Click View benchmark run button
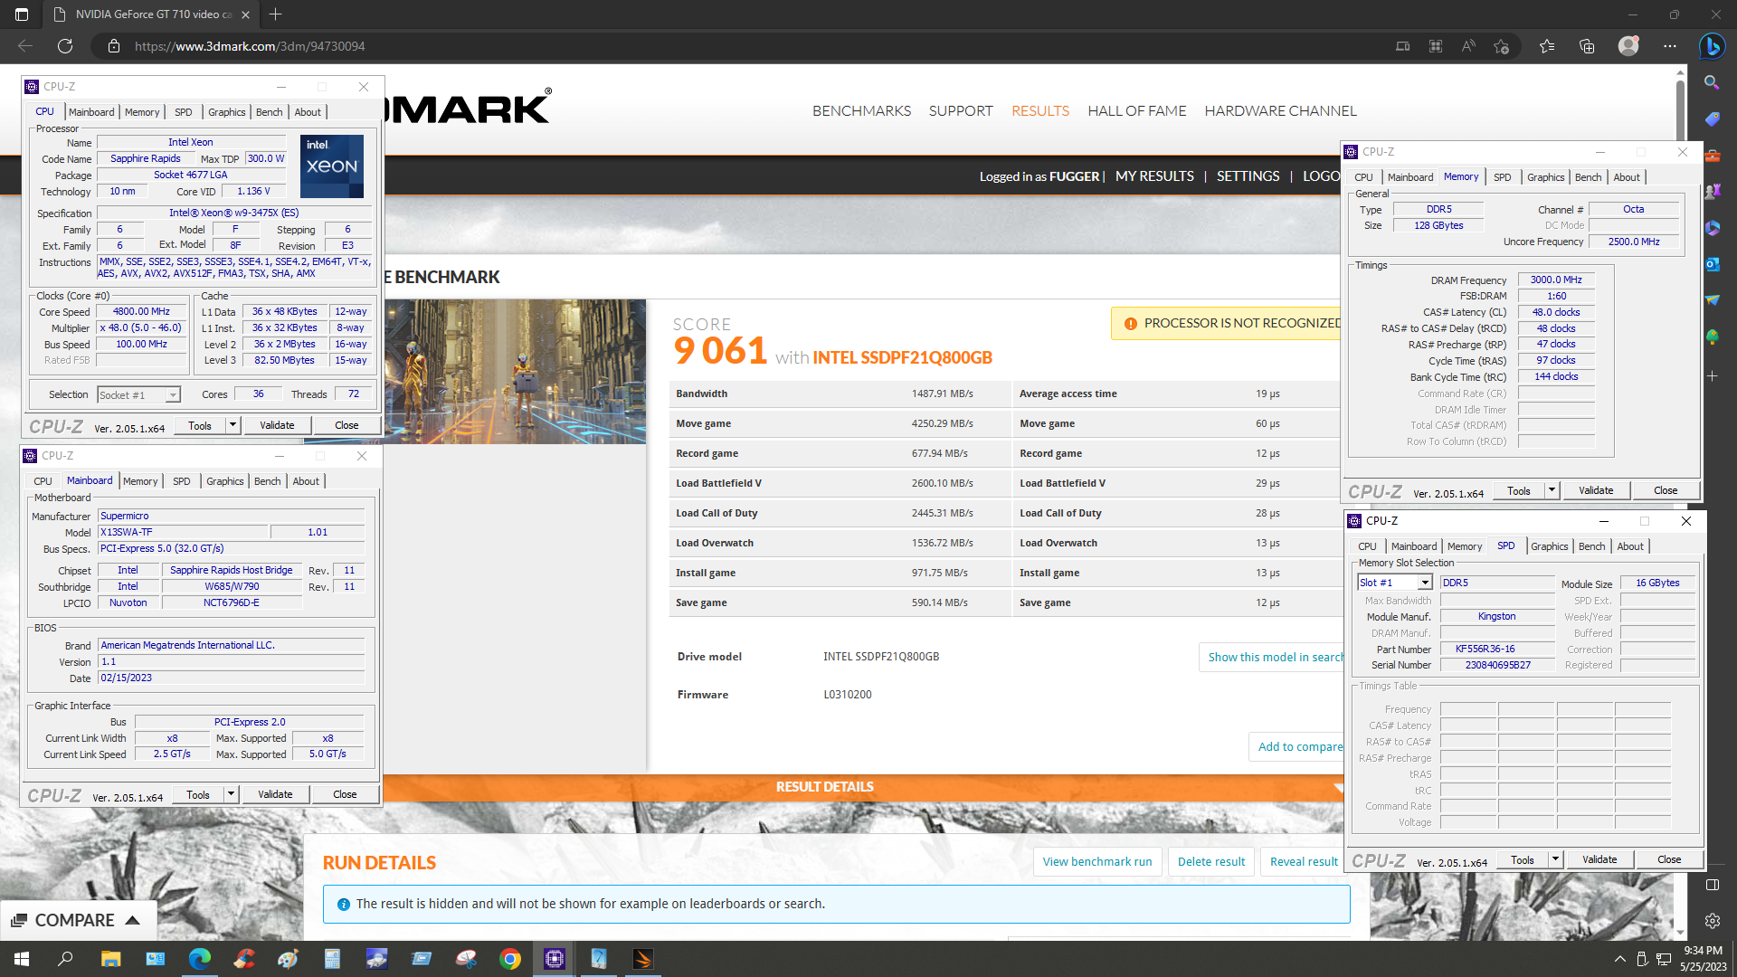This screenshot has width=1737, height=977. click(x=1097, y=861)
